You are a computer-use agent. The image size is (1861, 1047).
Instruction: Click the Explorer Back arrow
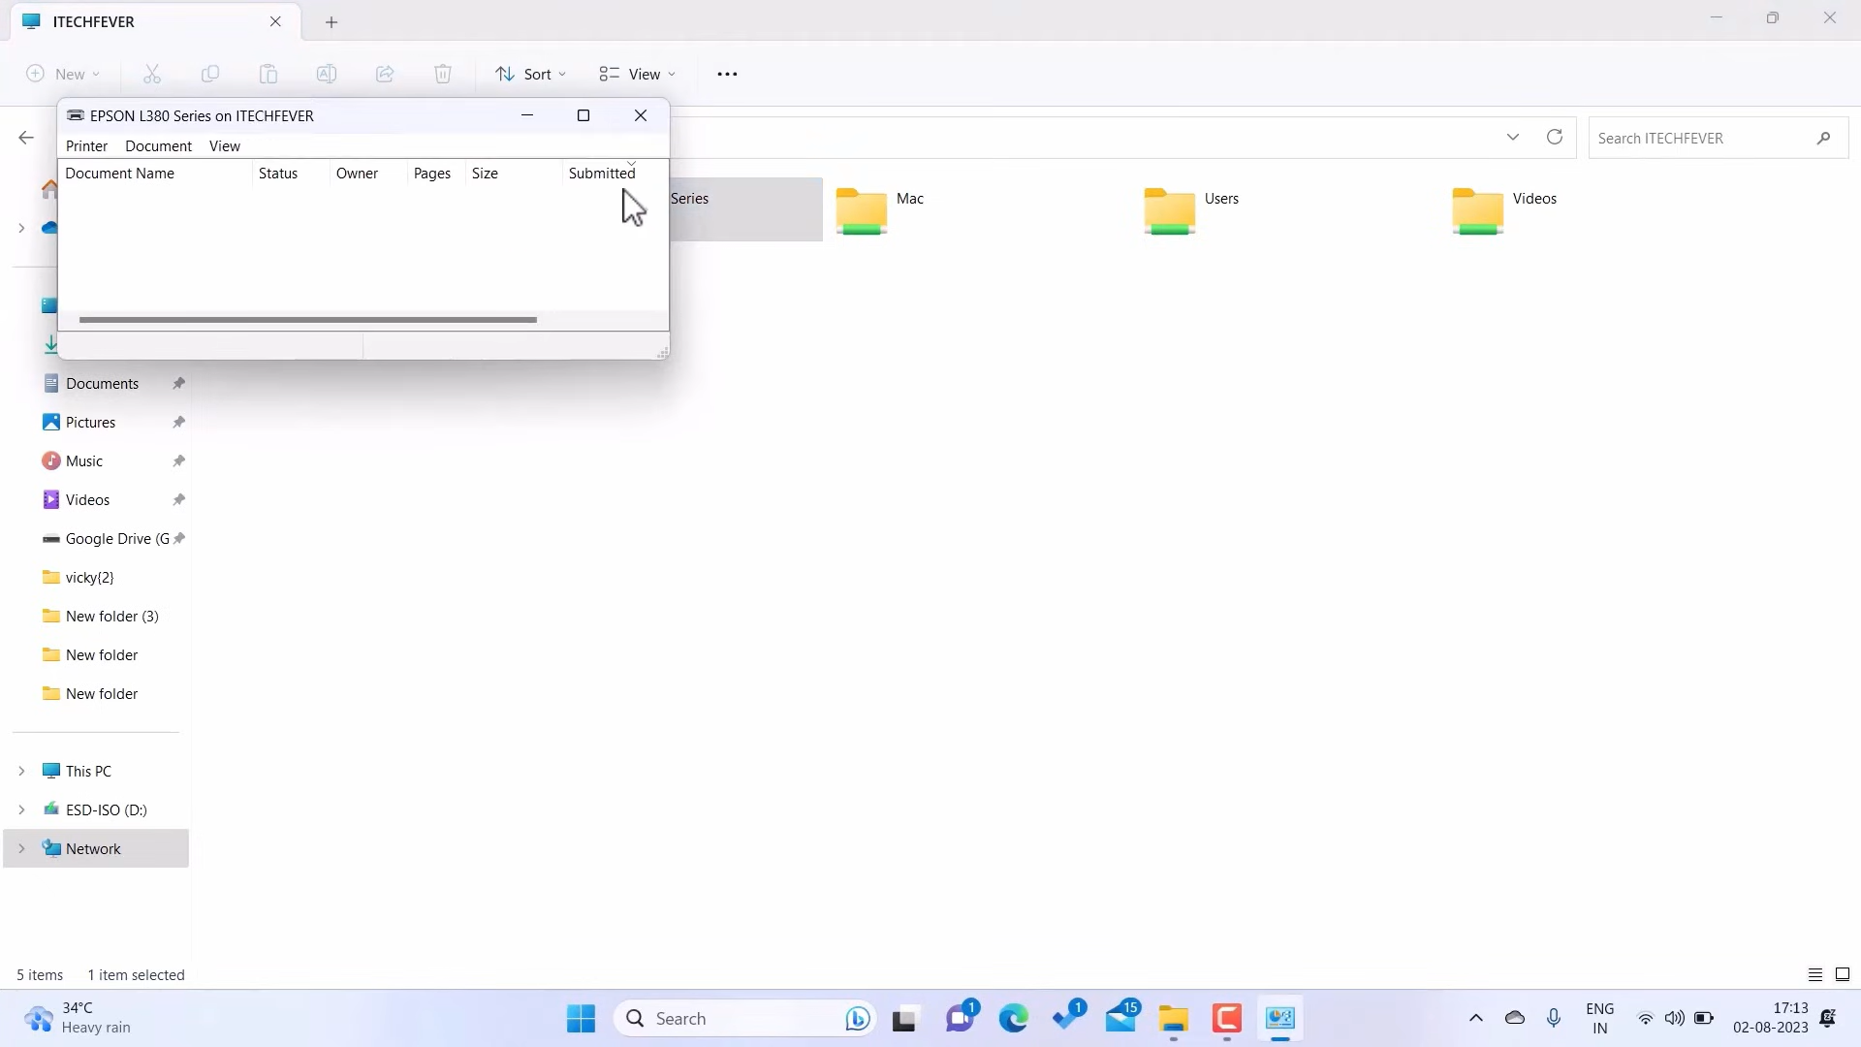pyautogui.click(x=26, y=138)
